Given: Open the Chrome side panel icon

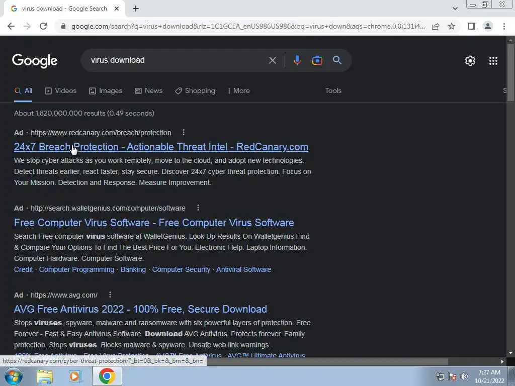Looking at the screenshot, I should (x=471, y=26).
